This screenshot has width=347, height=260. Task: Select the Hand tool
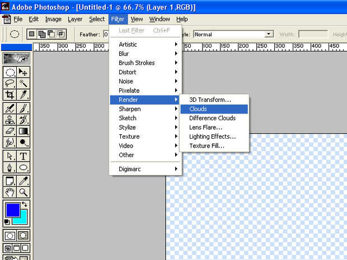click(x=10, y=192)
